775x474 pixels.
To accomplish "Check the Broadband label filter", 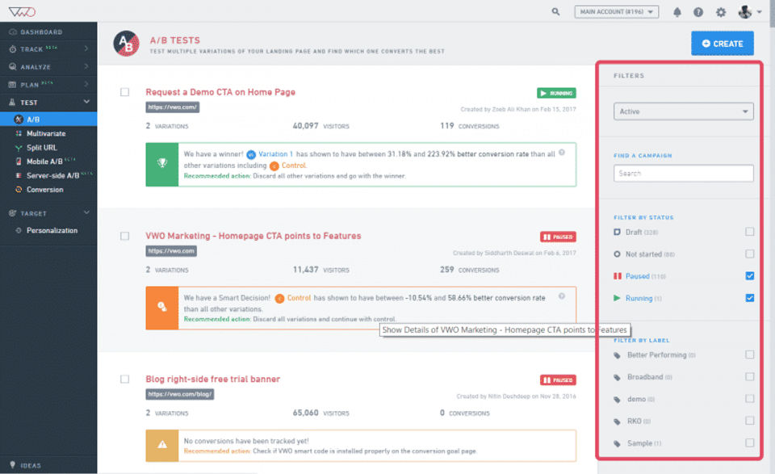I will pos(750,376).
